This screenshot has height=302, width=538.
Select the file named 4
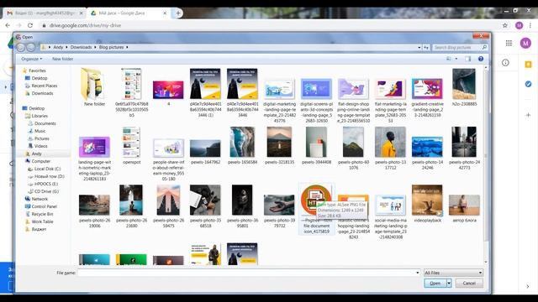pyautogui.click(x=168, y=93)
